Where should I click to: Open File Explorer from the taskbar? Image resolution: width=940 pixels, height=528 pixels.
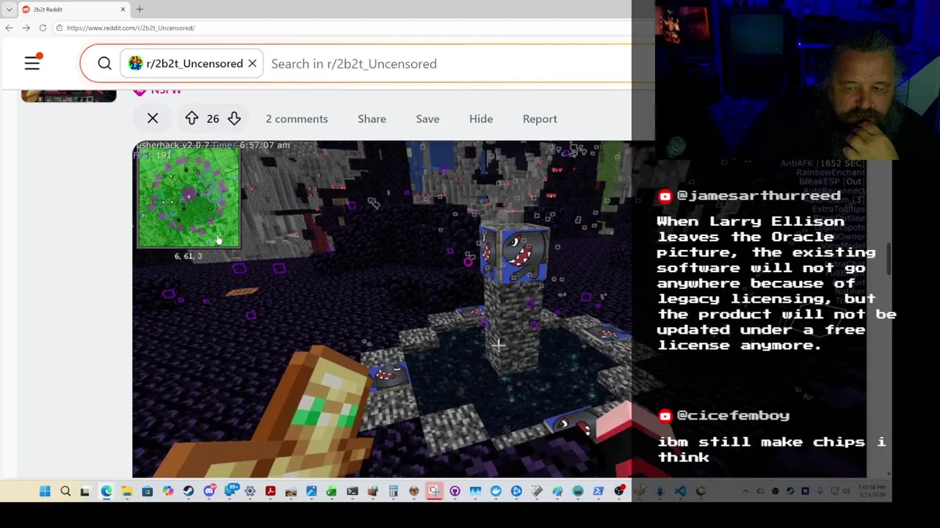point(127,491)
